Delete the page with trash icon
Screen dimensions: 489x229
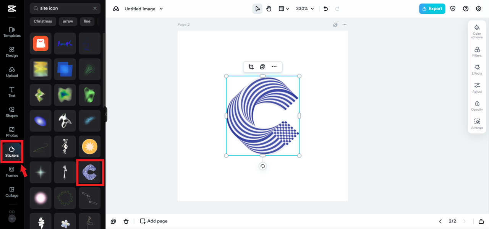[126, 221]
